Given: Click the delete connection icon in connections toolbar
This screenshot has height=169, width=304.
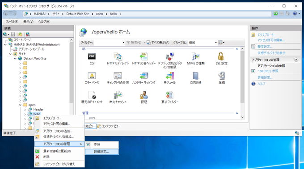Looking at the screenshot, I should click(x=28, y=34).
